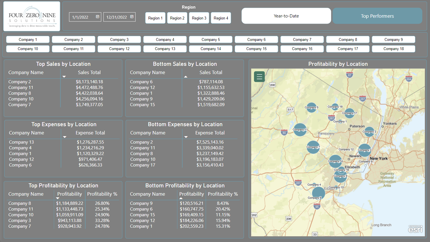Toggle sort arrow in Top Sales table
430x242 pixels.
tap(64, 77)
